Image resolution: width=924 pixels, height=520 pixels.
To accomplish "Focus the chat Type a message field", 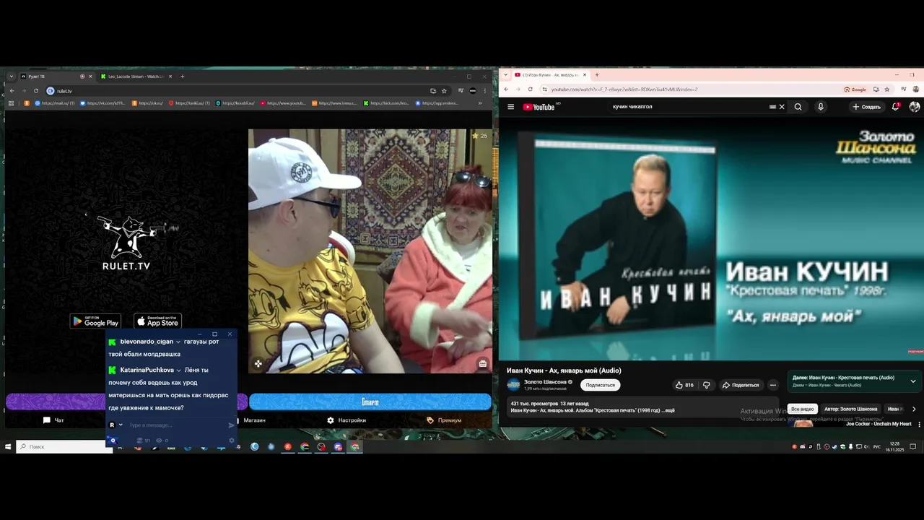I will (x=177, y=425).
